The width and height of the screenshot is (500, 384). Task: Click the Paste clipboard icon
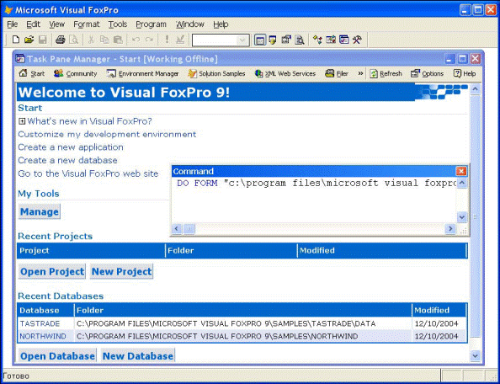click(x=118, y=40)
